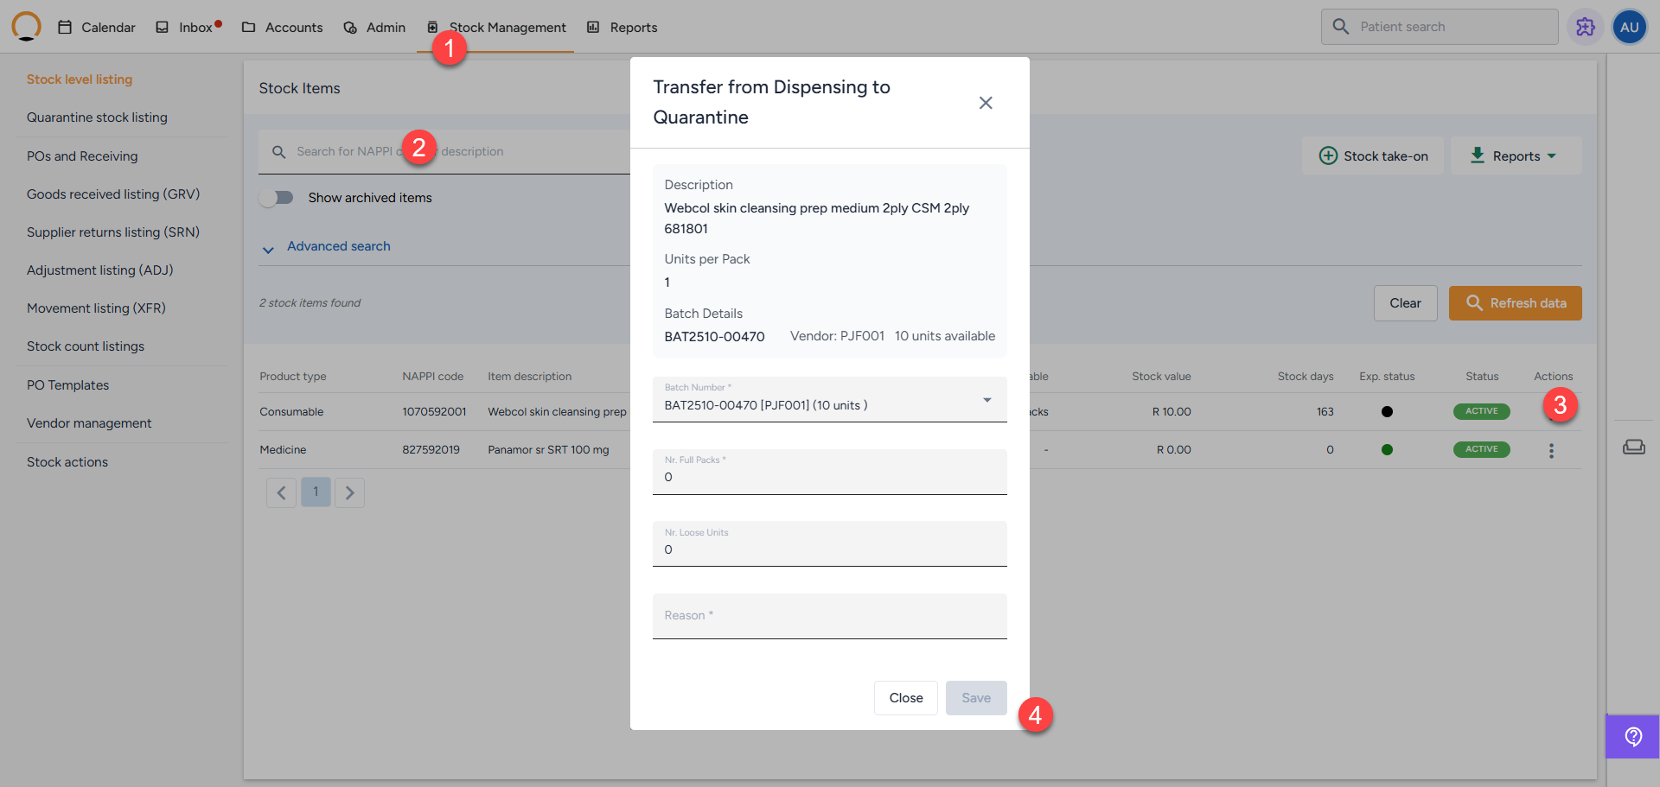Screen dimensions: 1660x787
Task: Close the transfer dialog with X icon
Action: pos(985,103)
